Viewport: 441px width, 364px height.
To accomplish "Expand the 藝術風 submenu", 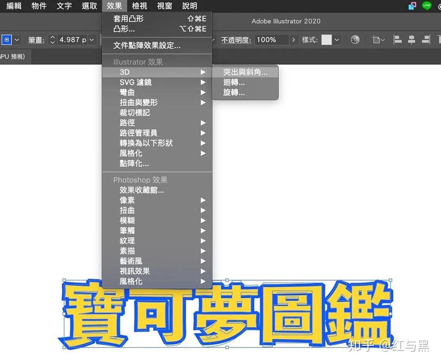I will click(x=157, y=261).
